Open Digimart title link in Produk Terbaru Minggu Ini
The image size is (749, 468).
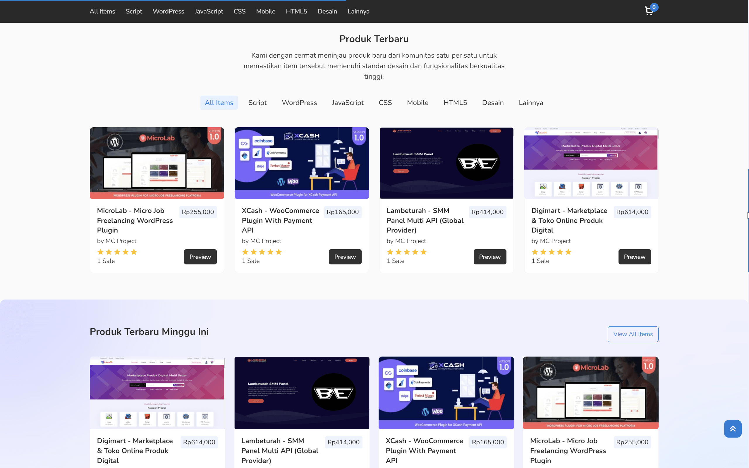(x=135, y=451)
